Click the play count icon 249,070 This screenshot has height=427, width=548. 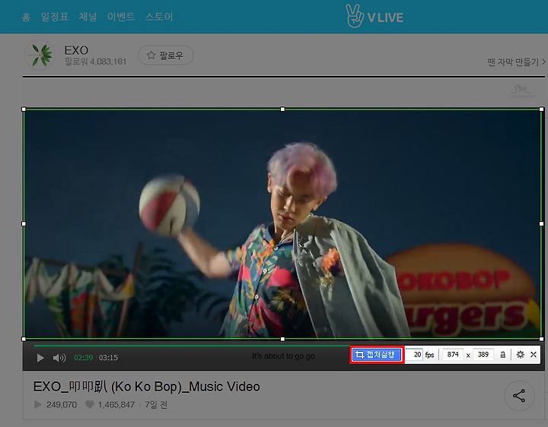click(x=37, y=404)
